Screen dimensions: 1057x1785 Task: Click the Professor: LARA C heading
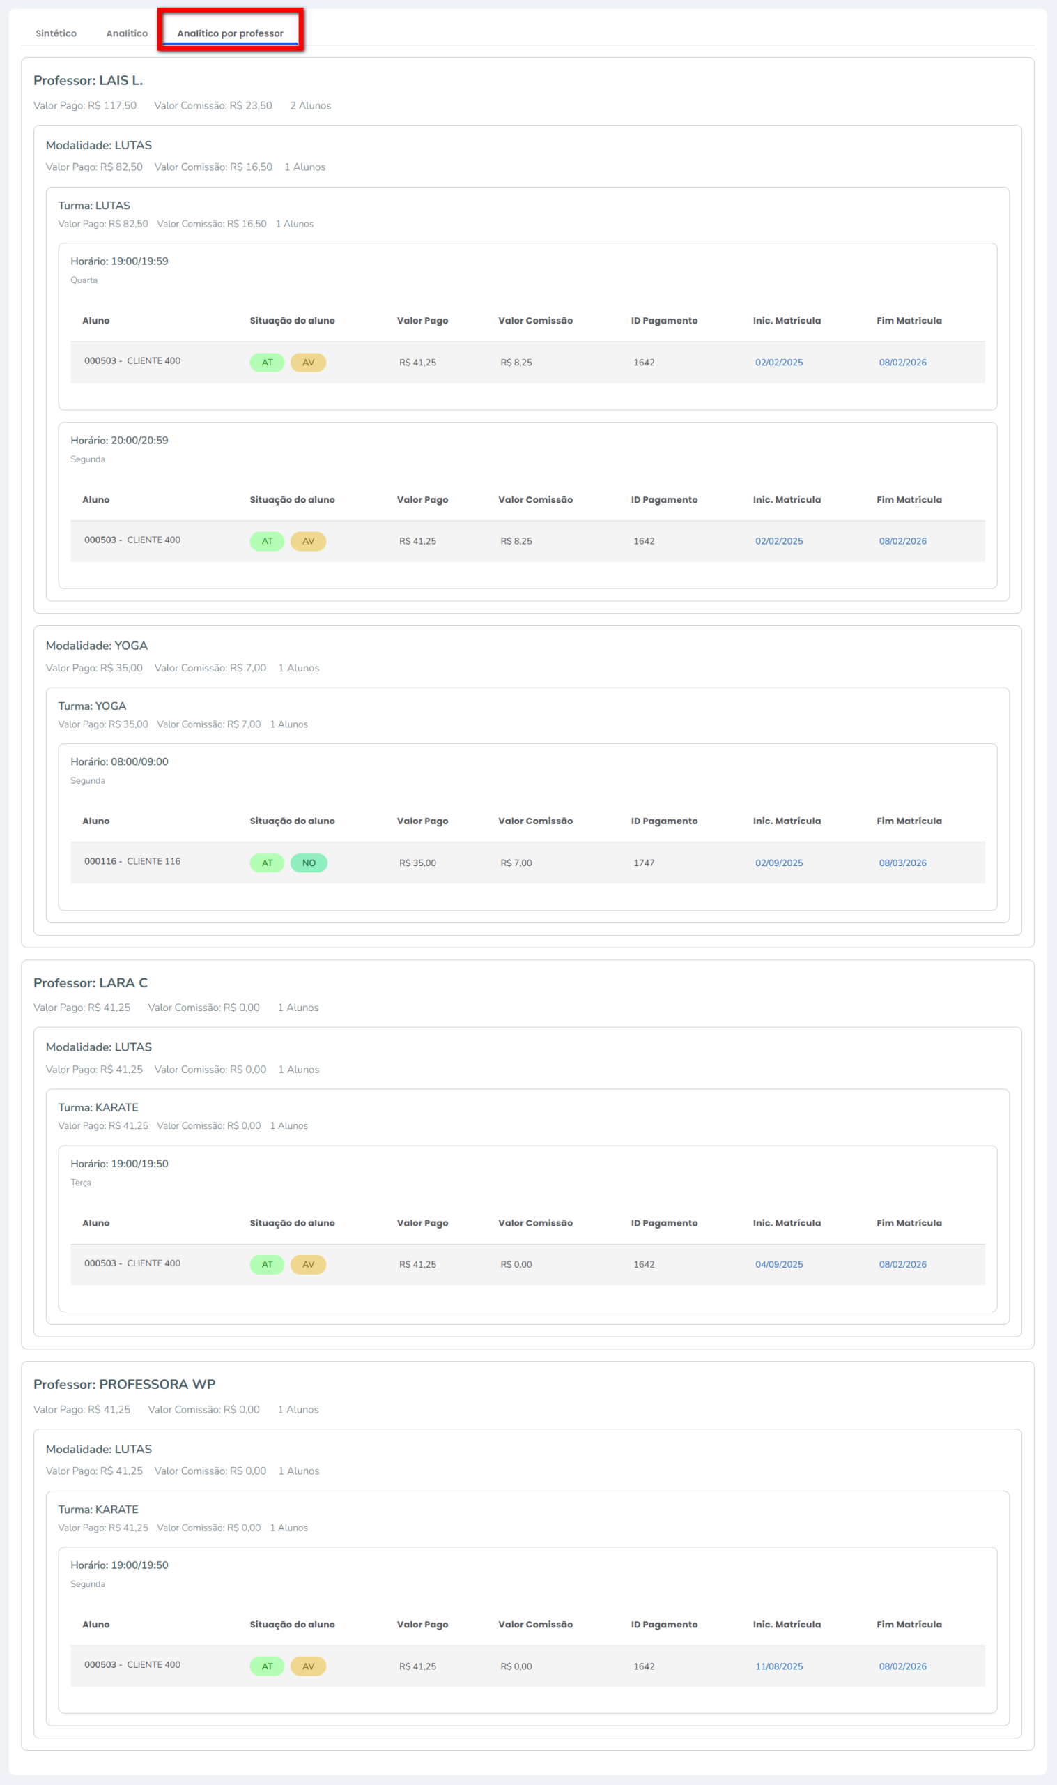pos(91,982)
